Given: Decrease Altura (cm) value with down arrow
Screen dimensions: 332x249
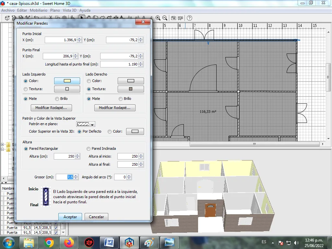Looking at the screenshot, I should (77, 158).
